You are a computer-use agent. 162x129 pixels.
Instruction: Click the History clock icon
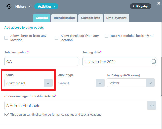pos(9,6)
